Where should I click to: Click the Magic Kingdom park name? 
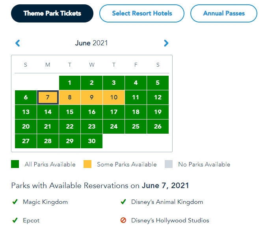[45, 202]
